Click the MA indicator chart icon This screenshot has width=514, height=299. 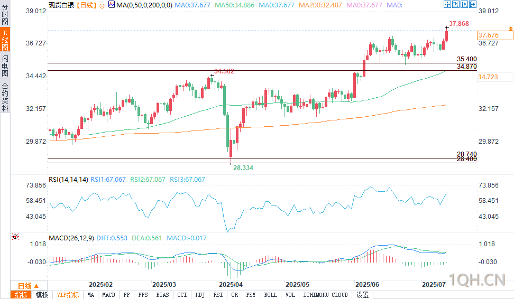pos(112,5)
